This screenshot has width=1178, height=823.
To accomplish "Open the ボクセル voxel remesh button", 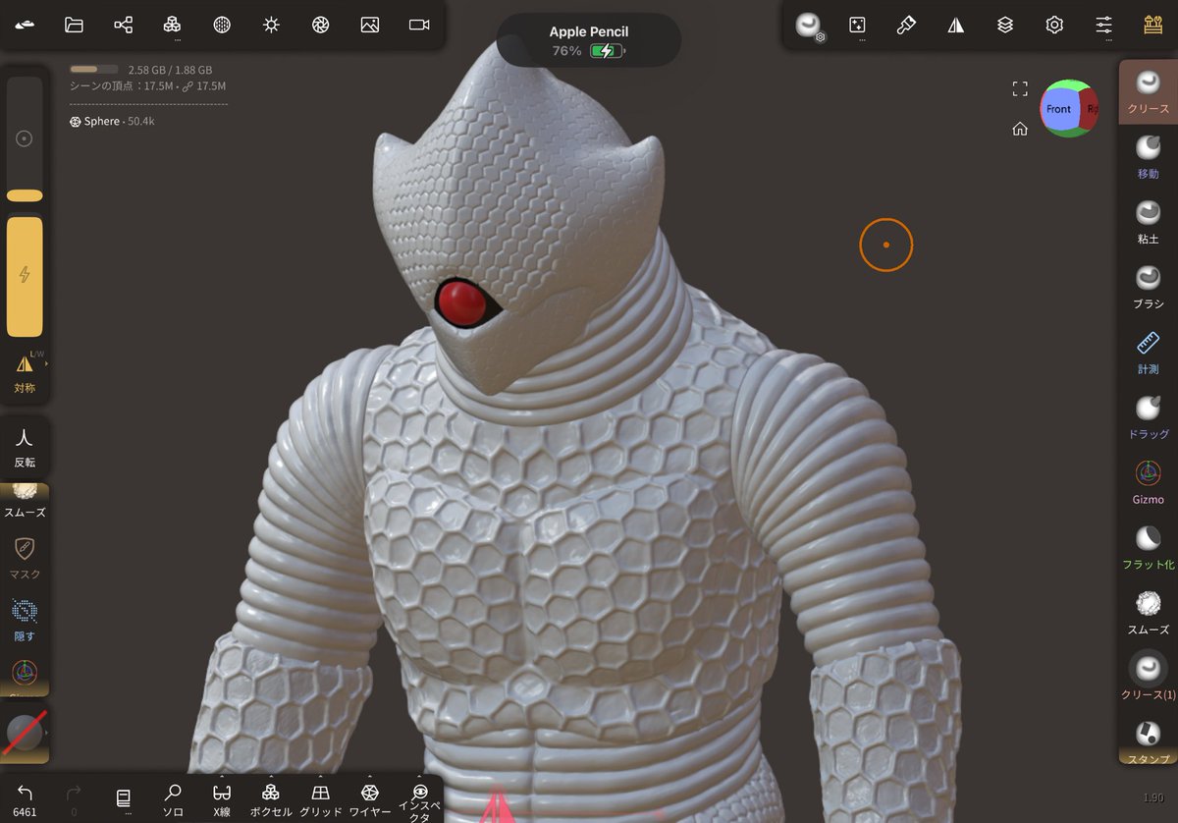I will (271, 799).
